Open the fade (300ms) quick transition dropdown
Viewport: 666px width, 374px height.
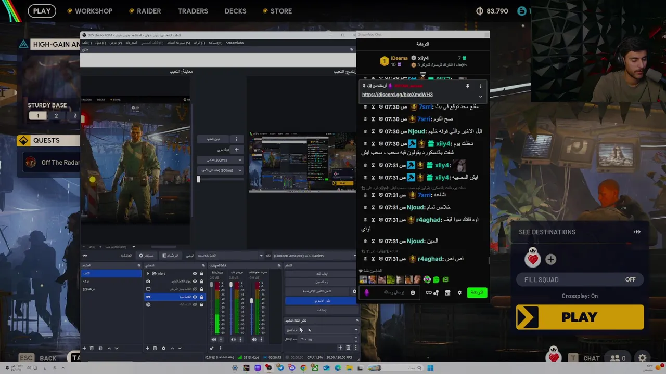(221, 160)
